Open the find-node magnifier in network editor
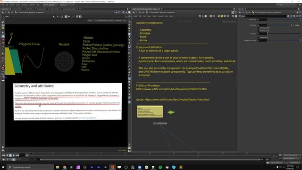This screenshot has height=170, width=302. [233, 17]
